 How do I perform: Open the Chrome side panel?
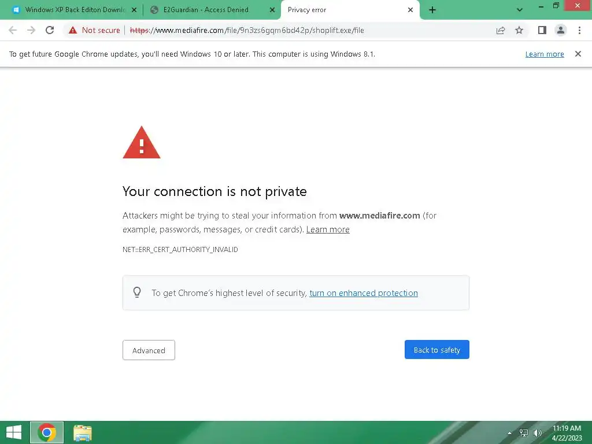coord(542,30)
